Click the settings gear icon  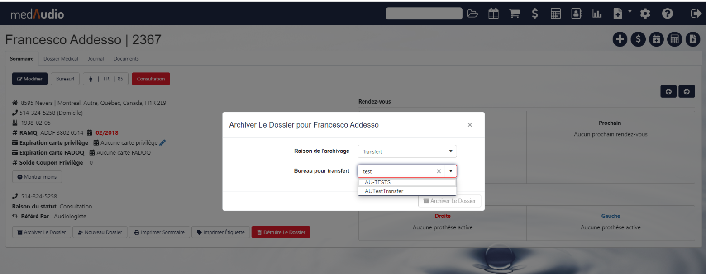(x=645, y=14)
